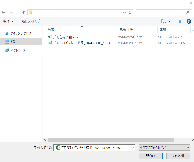Open the すべてのファイル file type dropdown
The image size is (194, 162).
(x=164, y=148)
